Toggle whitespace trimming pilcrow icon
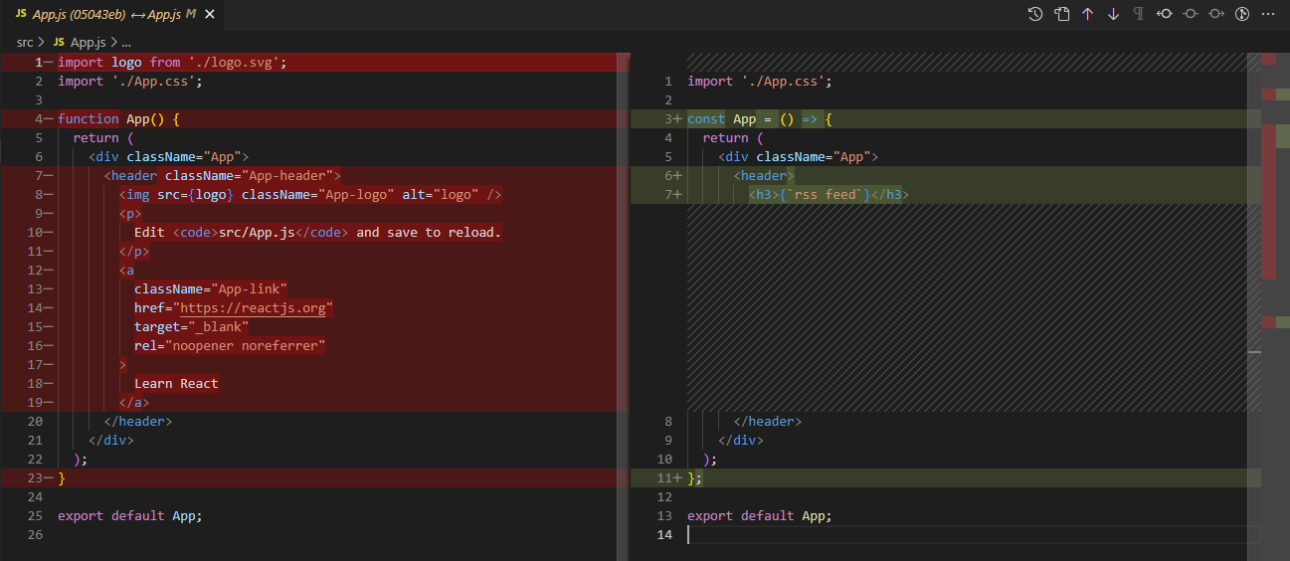 [x=1139, y=14]
